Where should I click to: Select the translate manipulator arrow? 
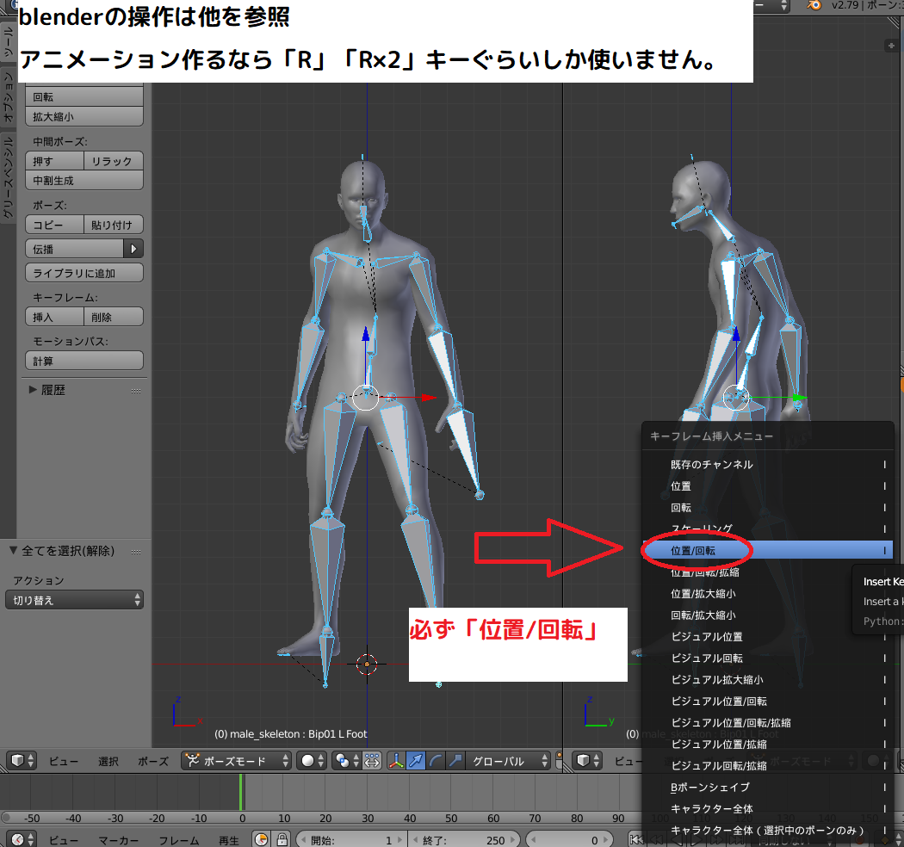point(416,761)
